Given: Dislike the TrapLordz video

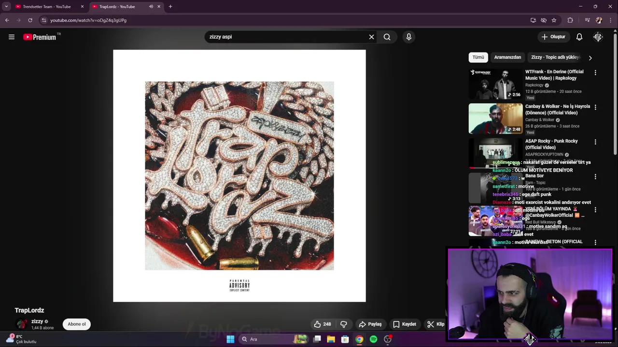Looking at the screenshot, I should (x=344, y=324).
